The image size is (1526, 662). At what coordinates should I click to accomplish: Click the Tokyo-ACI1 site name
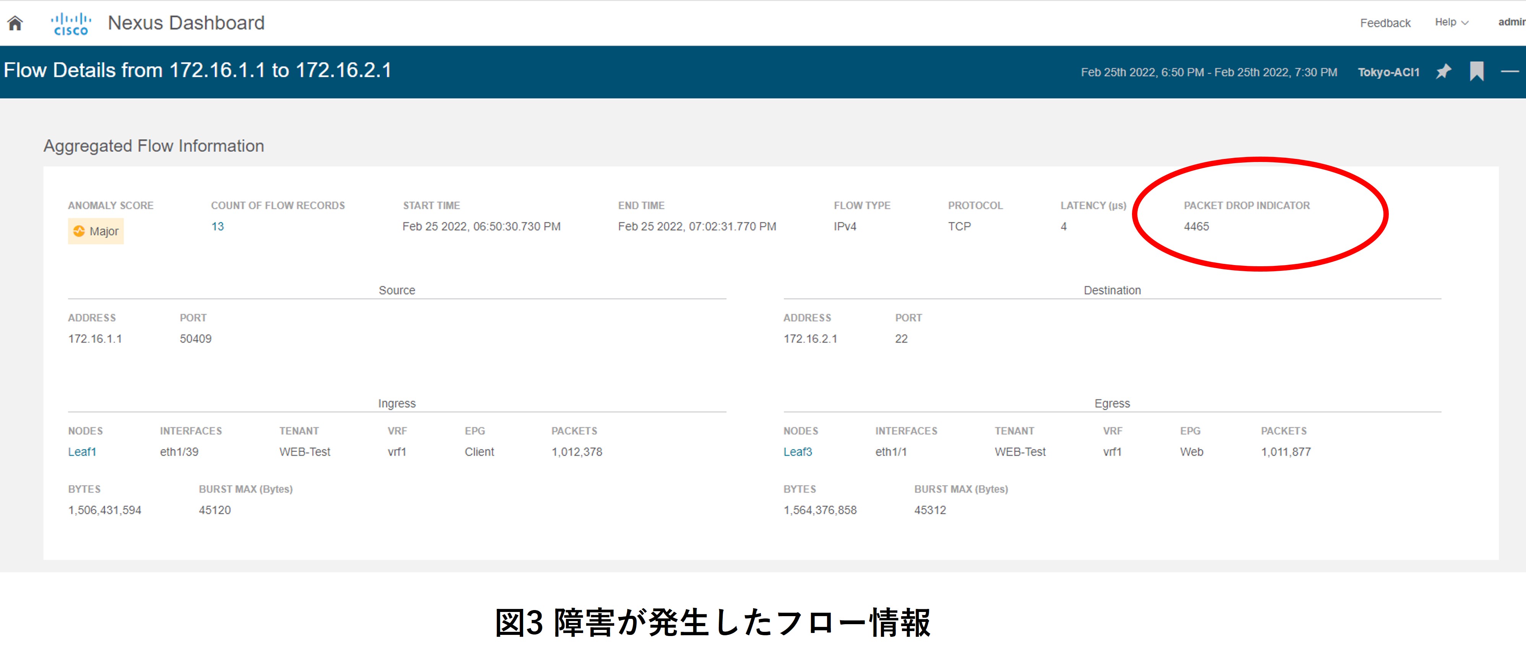(x=1388, y=72)
